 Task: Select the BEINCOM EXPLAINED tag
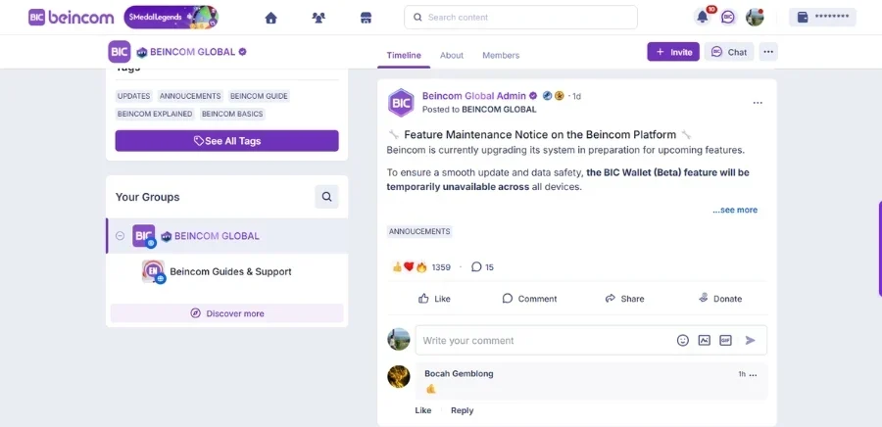point(155,114)
